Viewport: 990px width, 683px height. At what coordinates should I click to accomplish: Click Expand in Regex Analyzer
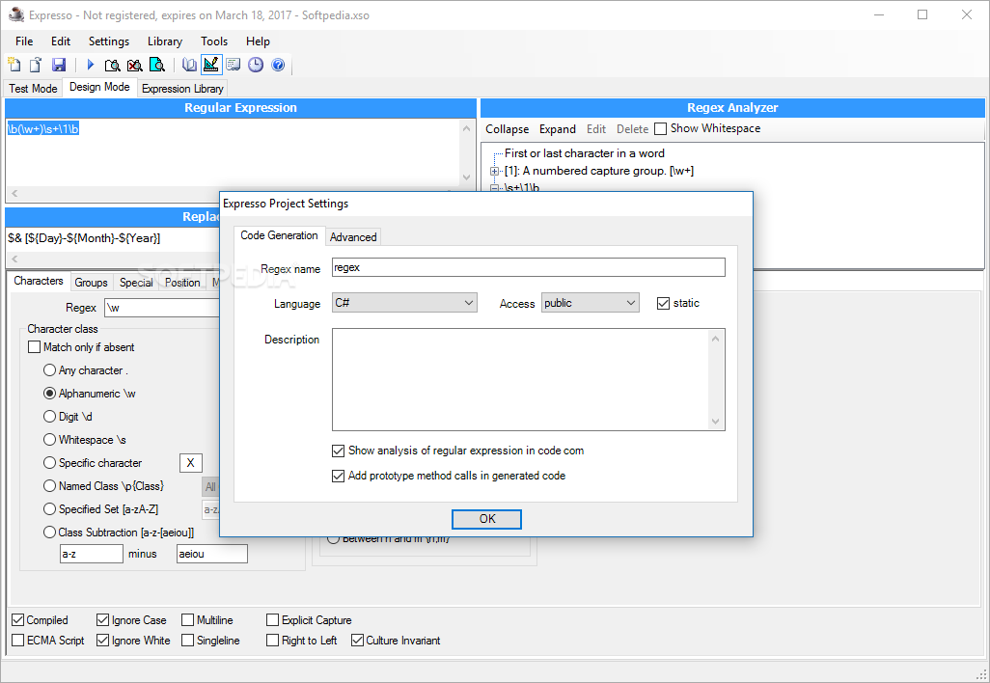pos(558,128)
